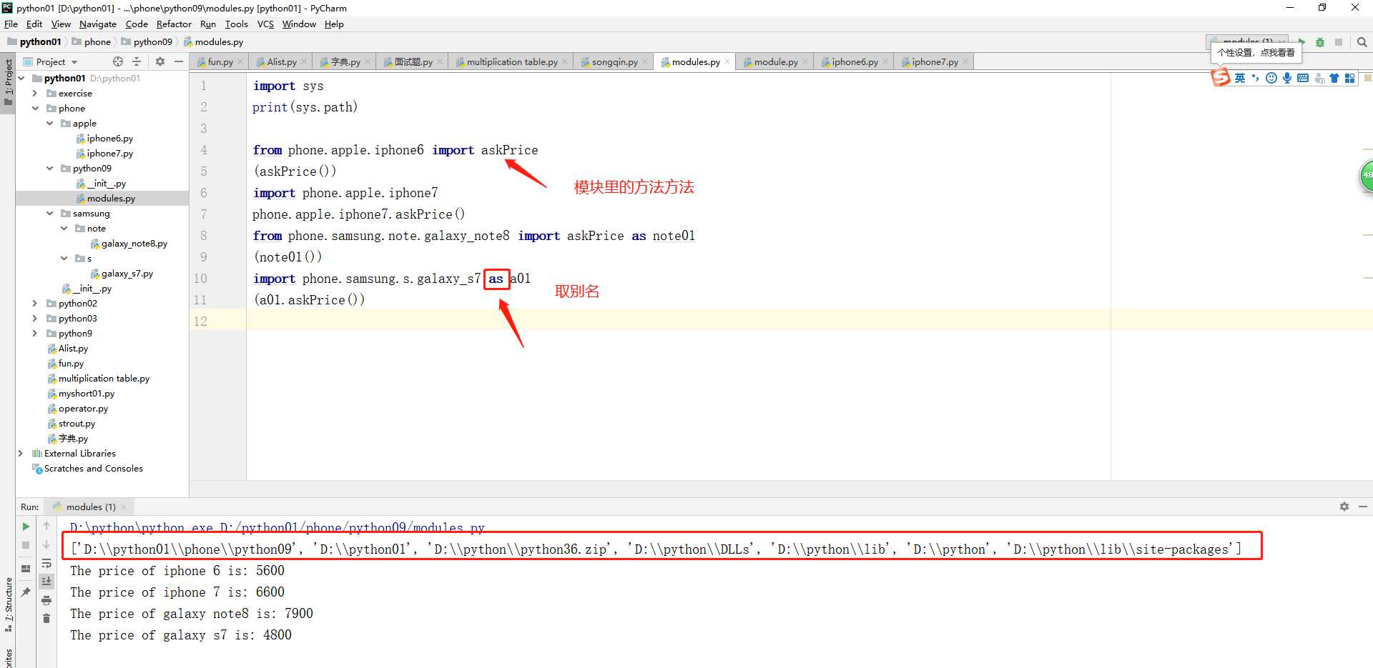The width and height of the screenshot is (1373, 668).
Task: Open Search Everywhere magnifier icon
Action: tap(1362, 42)
